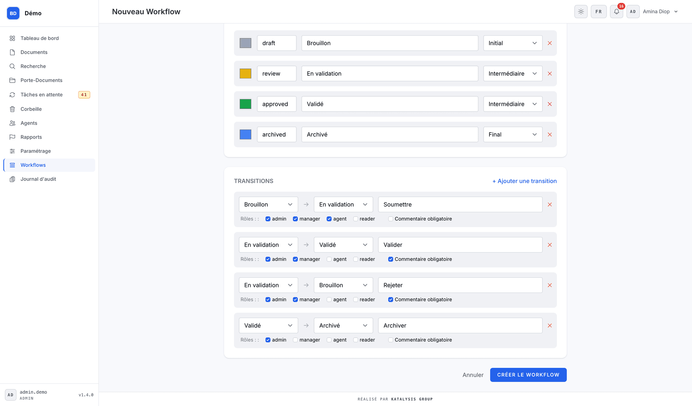692x406 pixels.
Task: Open type dropdown for approved state
Action: click(x=513, y=104)
